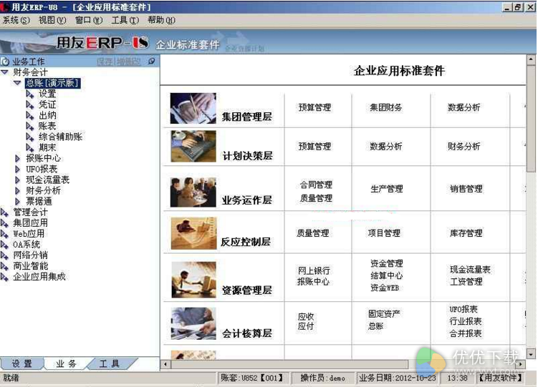538x387 pixels.
Task: Click the icon beside 账表 tree item
Action: pos(30,126)
